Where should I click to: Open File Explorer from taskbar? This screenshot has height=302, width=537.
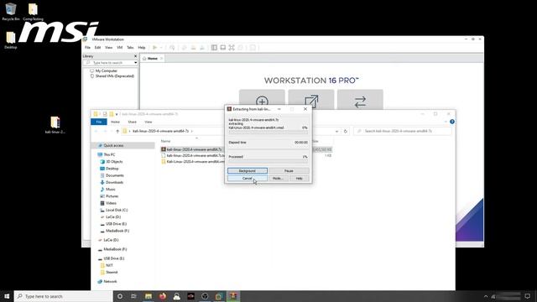[x=149, y=296]
